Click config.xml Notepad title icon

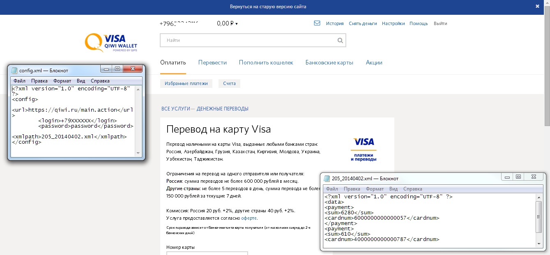pos(14,70)
